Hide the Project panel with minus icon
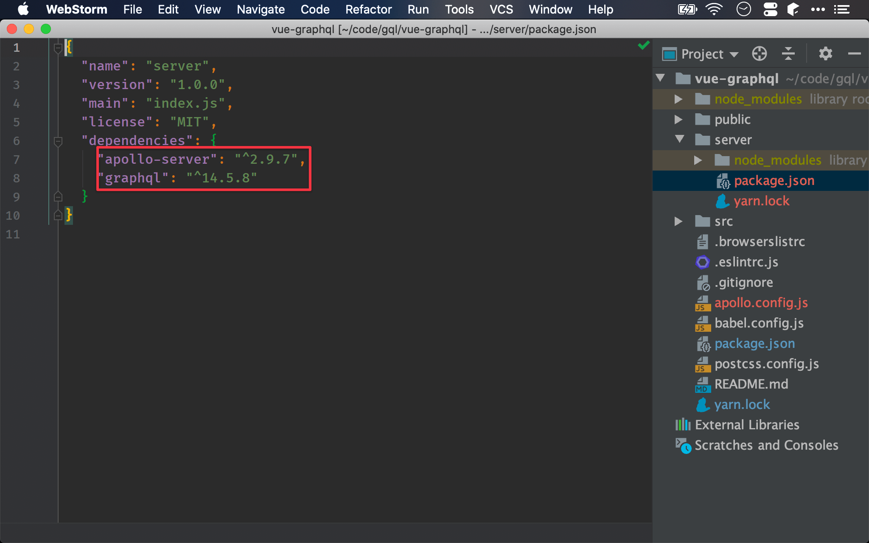 854,54
